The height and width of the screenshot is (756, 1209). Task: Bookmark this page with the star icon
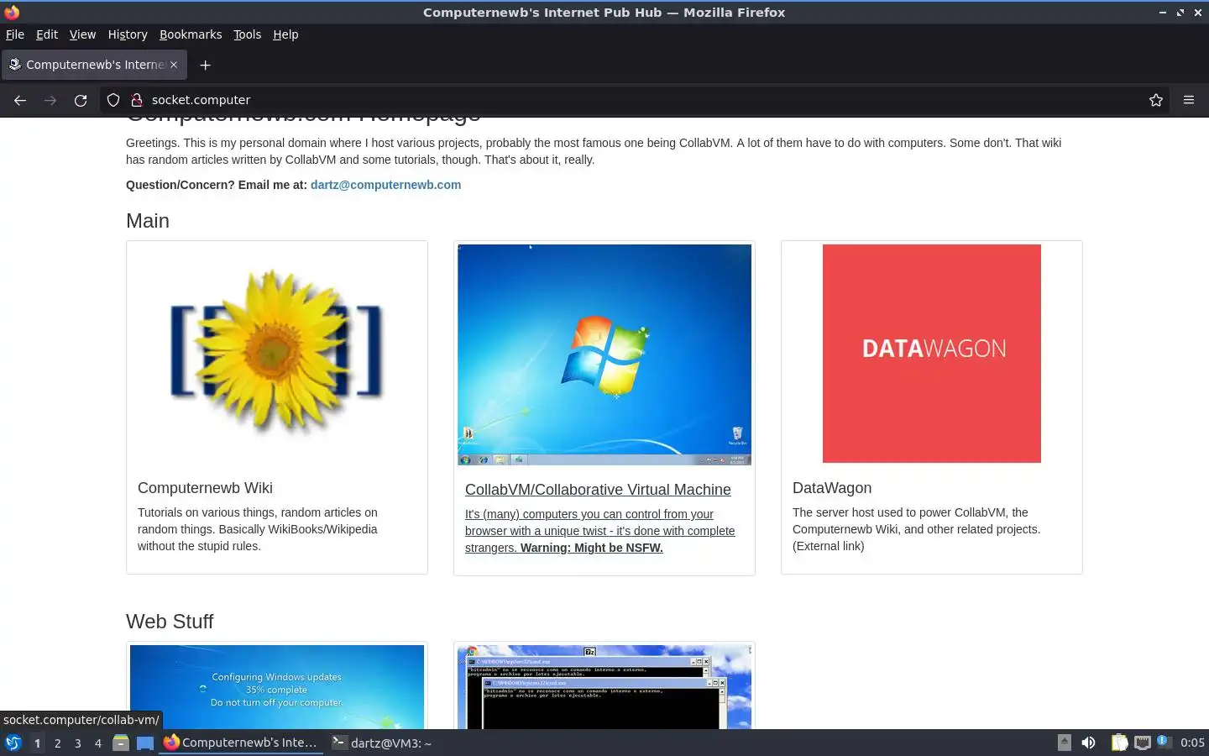tap(1156, 100)
